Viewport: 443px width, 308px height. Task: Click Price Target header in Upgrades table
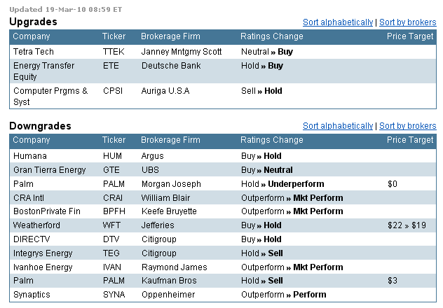[x=410, y=36]
